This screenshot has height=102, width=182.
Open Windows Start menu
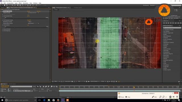(2, 100)
